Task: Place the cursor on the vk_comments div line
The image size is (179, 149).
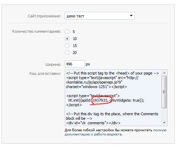Action: click(x=93, y=123)
